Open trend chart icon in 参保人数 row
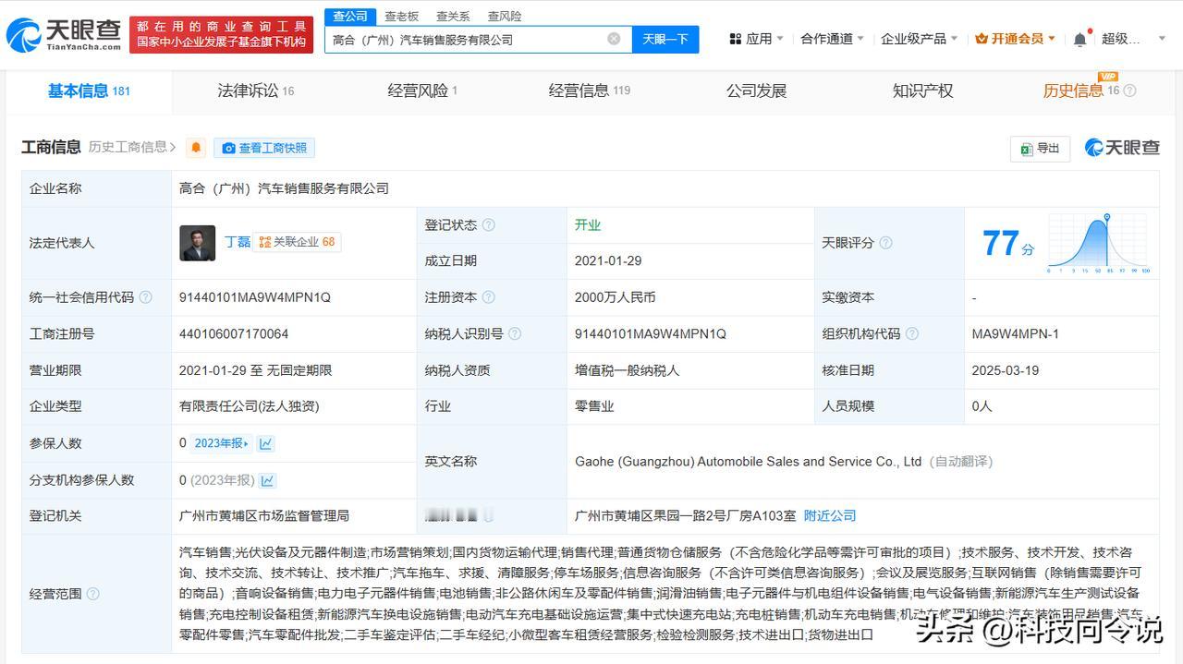This screenshot has width=1183, height=664. (266, 443)
